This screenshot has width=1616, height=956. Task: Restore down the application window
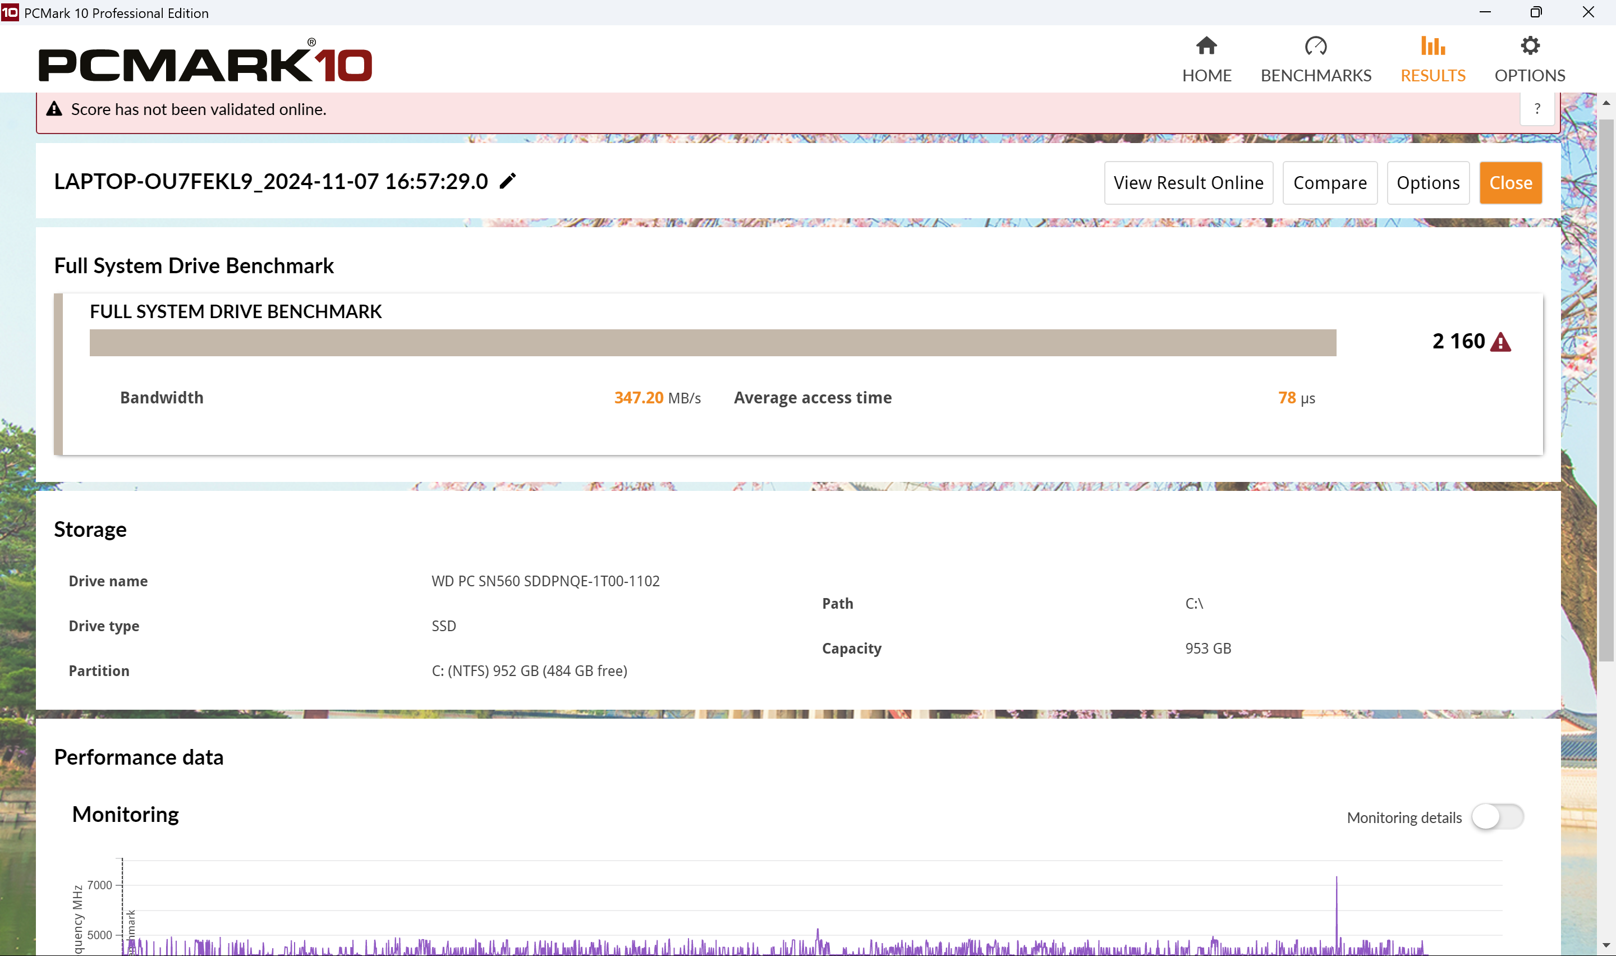pyautogui.click(x=1536, y=12)
